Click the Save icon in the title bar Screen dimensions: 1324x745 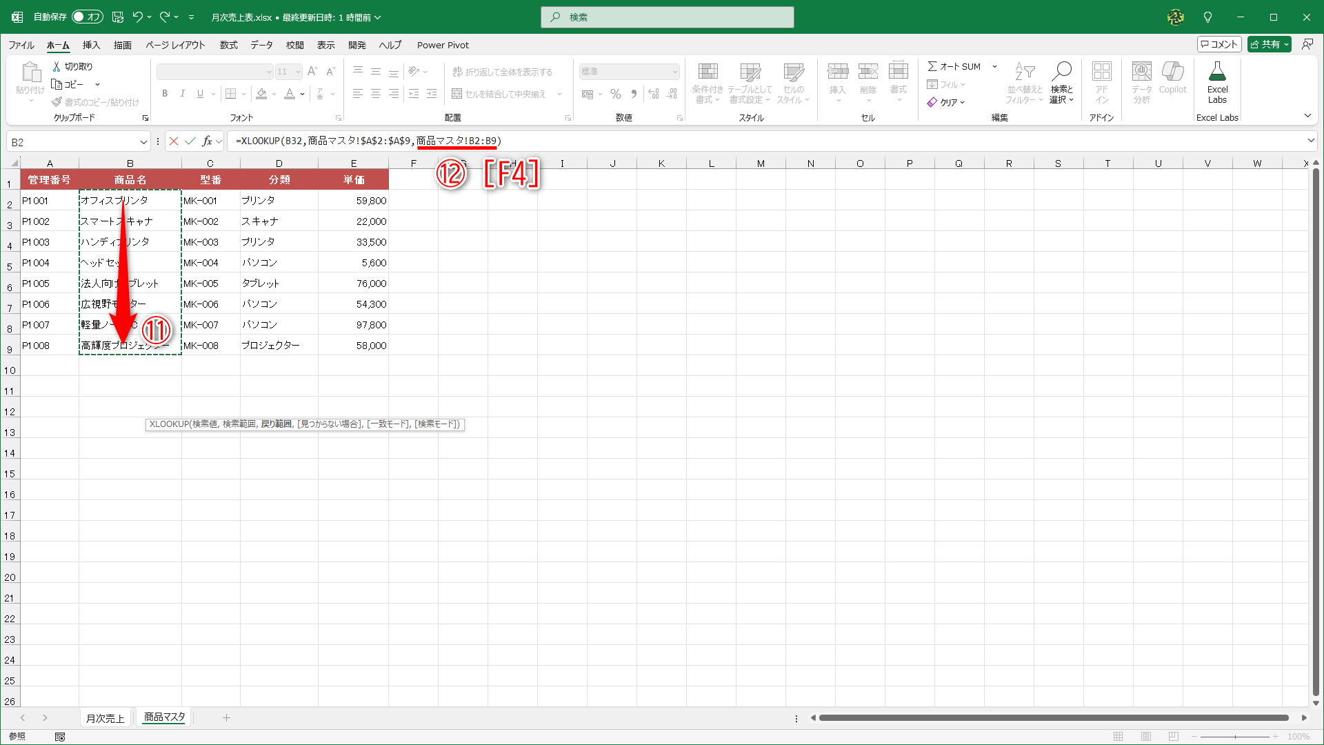(118, 17)
